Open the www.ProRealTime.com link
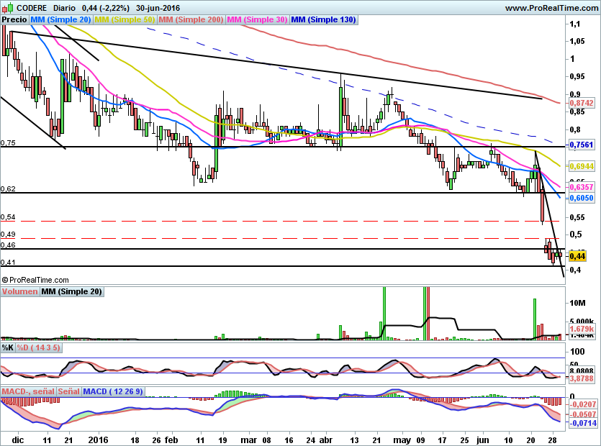Viewport: 601px width, 446px height. 551,8
